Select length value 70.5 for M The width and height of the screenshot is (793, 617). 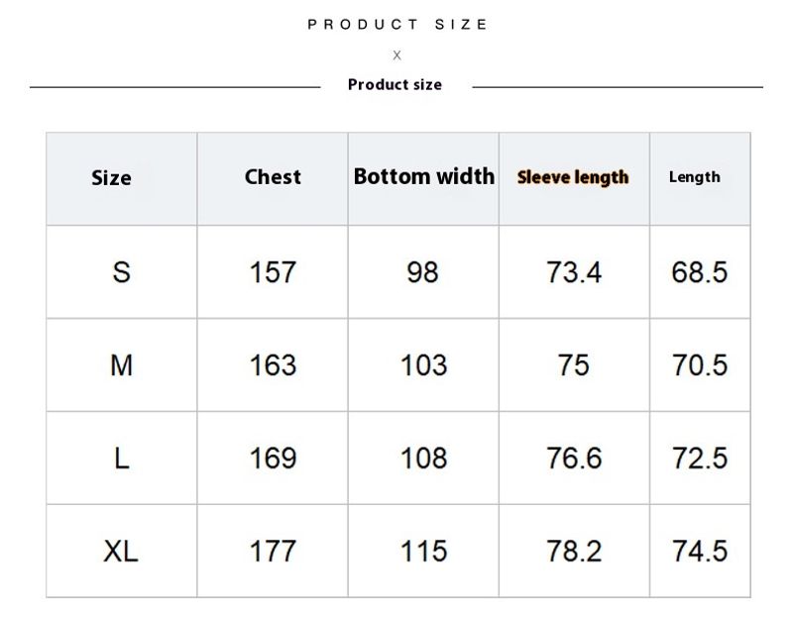[x=700, y=365]
